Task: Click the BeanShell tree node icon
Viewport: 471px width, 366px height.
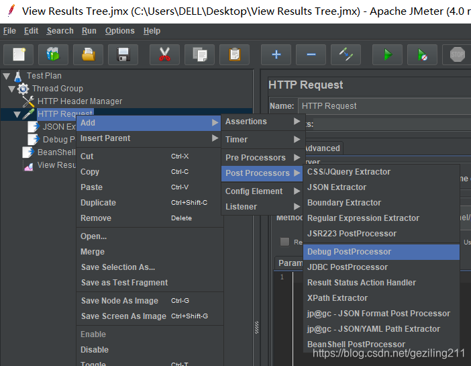Action: [28, 152]
